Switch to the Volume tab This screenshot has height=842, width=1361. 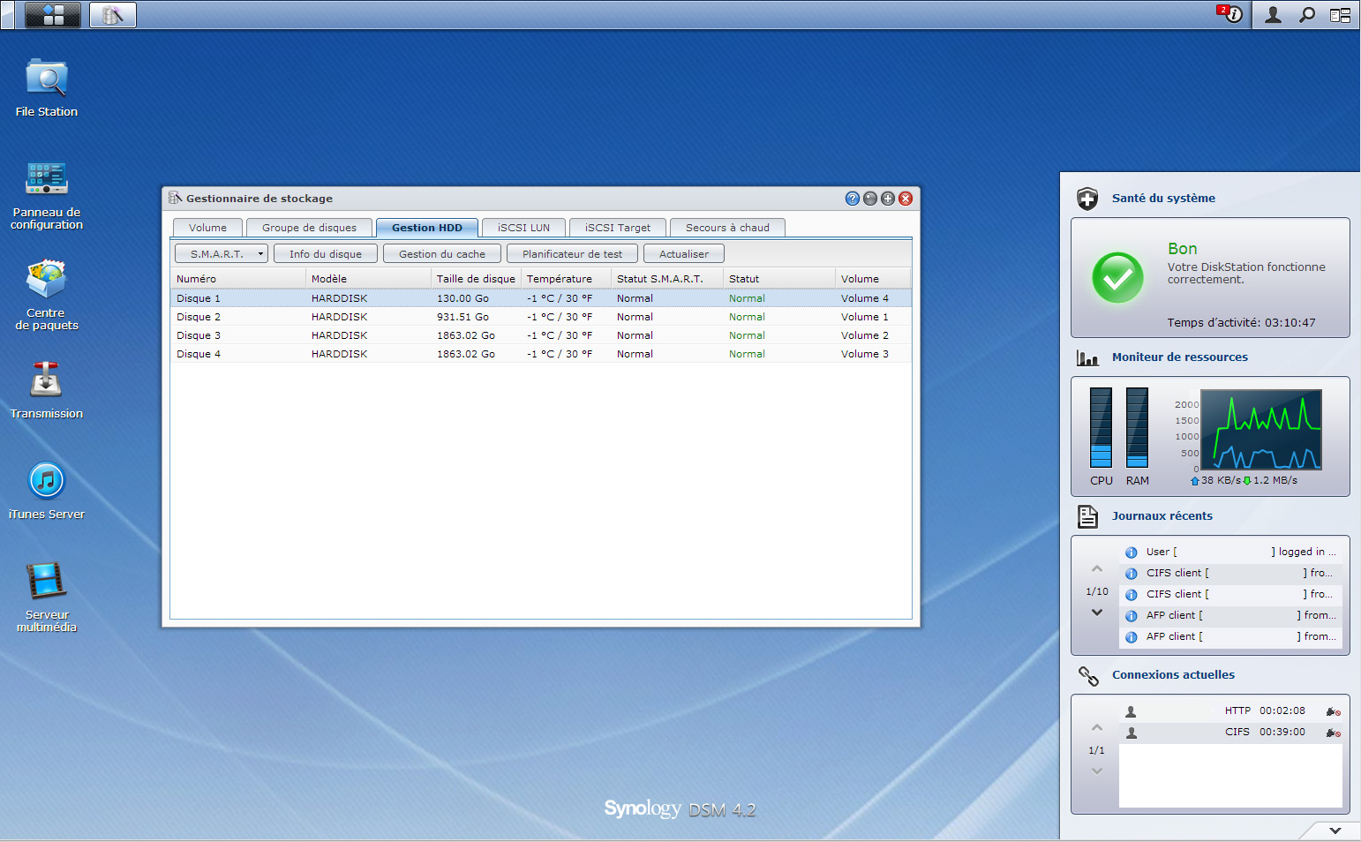tap(207, 228)
